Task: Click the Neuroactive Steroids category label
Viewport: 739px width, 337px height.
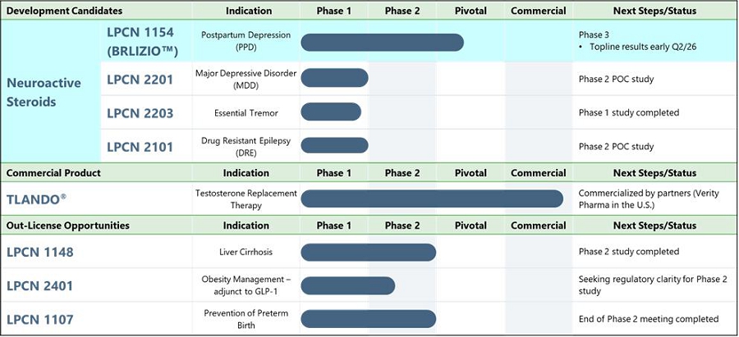Action: [44, 93]
